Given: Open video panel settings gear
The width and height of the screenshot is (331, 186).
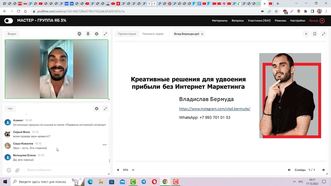Looking at the screenshot, I should coord(96,34).
